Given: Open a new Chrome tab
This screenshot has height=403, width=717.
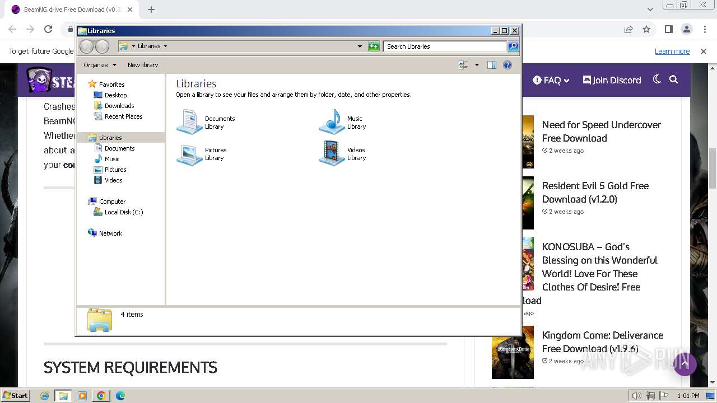Looking at the screenshot, I should pos(151,10).
